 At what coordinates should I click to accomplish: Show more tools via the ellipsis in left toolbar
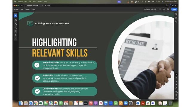click(x=16, y=39)
